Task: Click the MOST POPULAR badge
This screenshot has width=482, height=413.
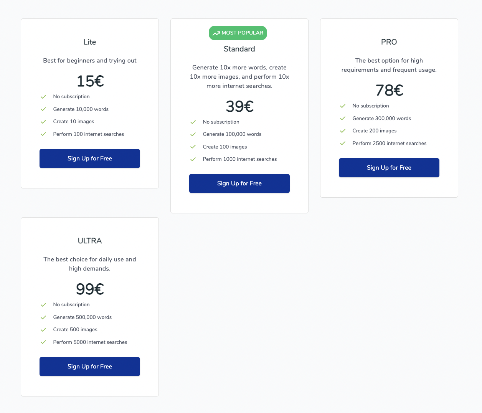Action: [238, 33]
